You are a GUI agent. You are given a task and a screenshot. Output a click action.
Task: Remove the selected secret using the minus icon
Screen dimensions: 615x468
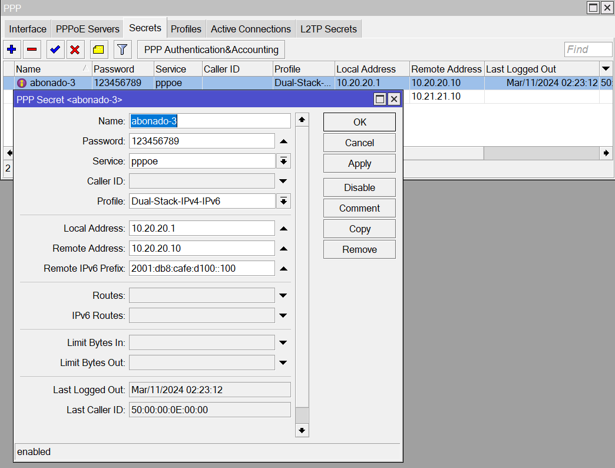coord(32,50)
